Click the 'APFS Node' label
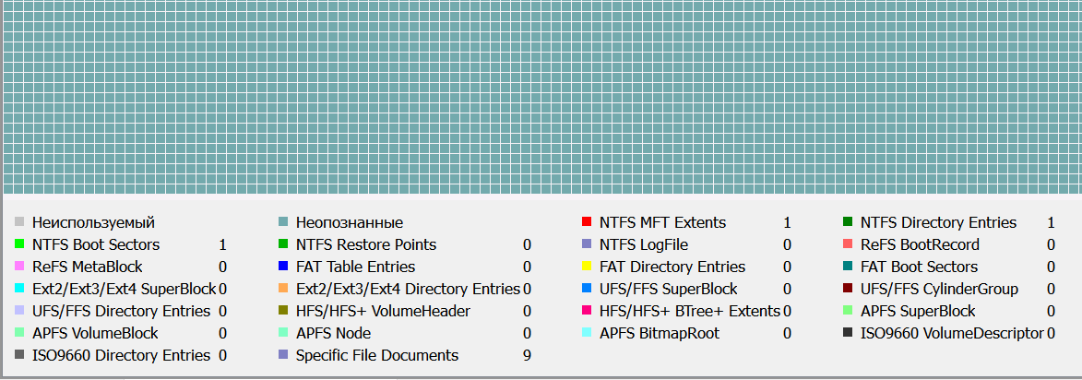1082x380 pixels. coord(333,333)
